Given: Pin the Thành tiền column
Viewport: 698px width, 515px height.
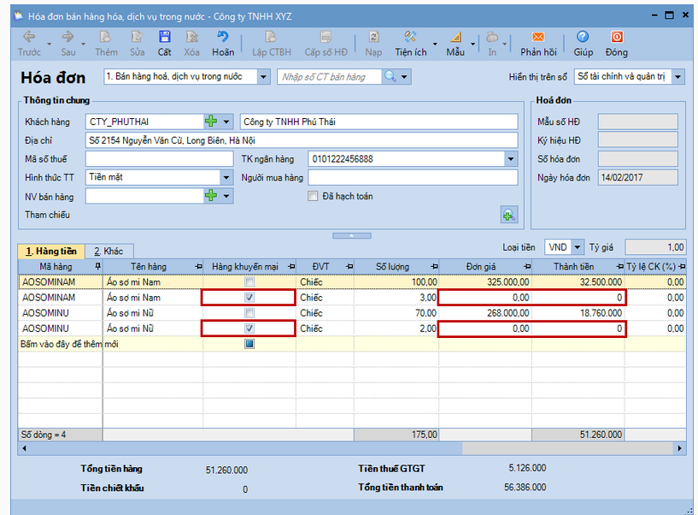Looking at the screenshot, I should click(619, 267).
